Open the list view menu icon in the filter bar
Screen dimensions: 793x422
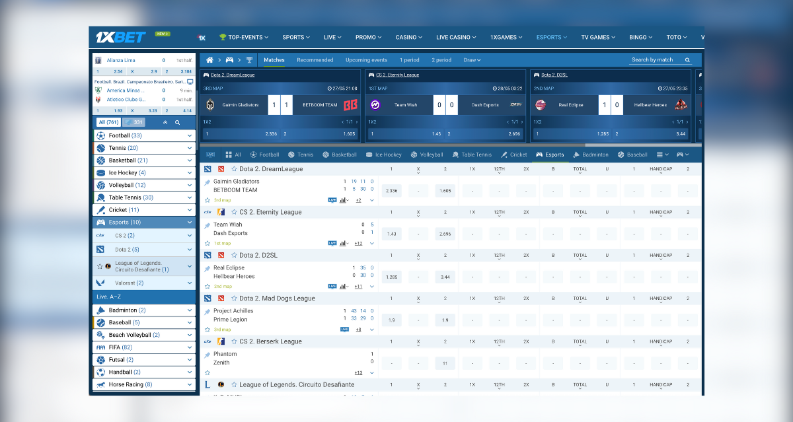click(x=663, y=155)
